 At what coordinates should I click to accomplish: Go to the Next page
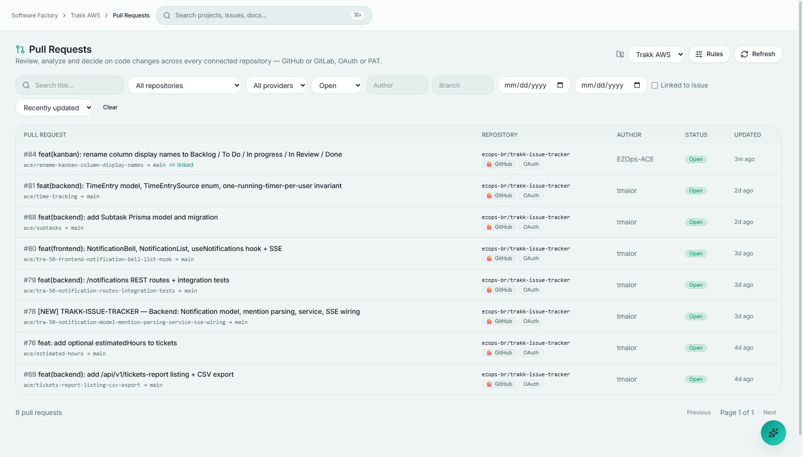(x=770, y=413)
